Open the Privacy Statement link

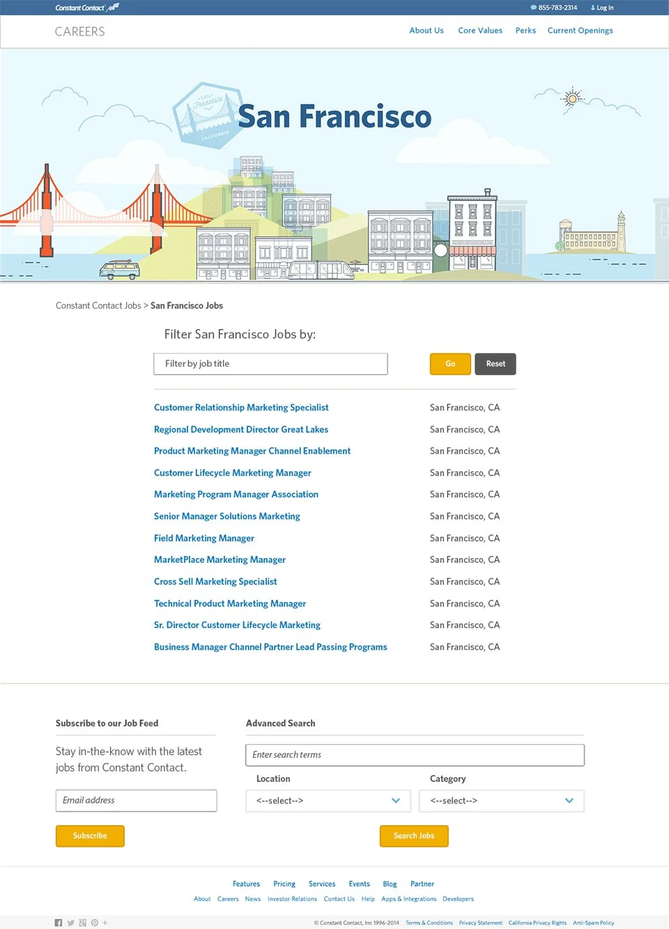[481, 923]
